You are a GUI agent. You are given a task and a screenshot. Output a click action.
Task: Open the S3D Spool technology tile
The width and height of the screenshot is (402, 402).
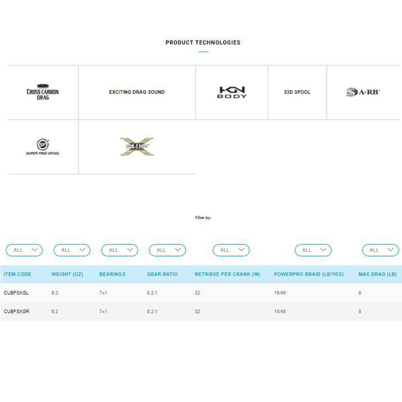click(297, 92)
